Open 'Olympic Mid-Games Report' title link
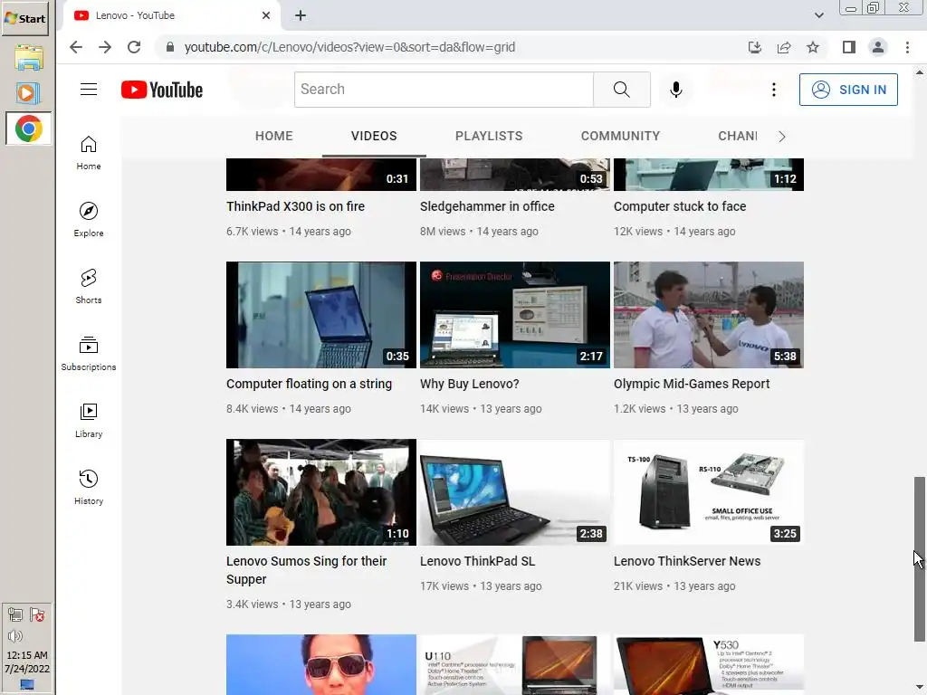 (692, 384)
